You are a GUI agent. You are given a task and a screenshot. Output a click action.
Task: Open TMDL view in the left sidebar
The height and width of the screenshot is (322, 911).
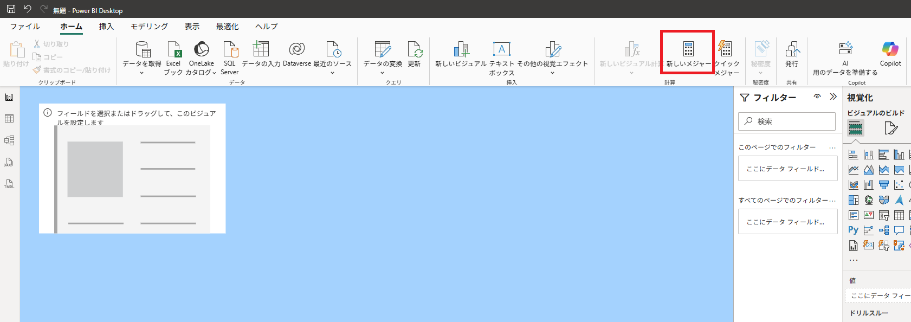click(x=9, y=184)
